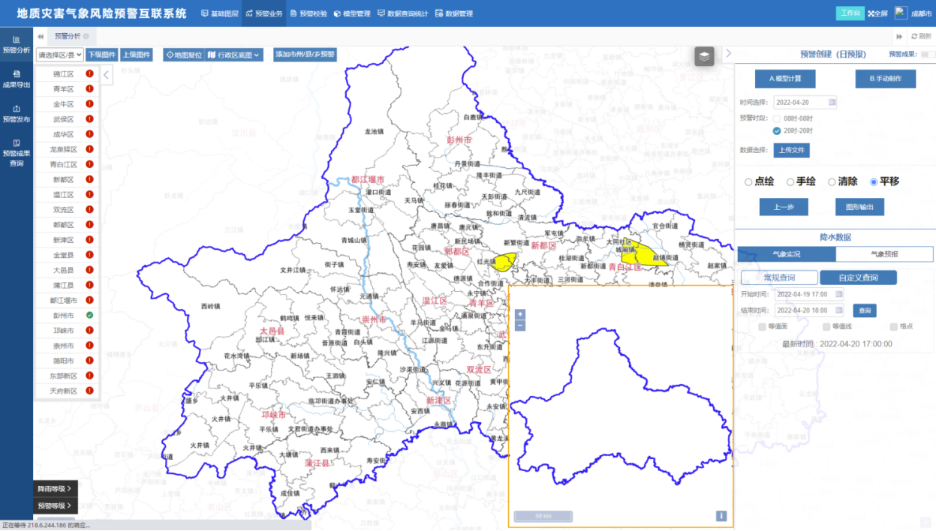Expand the 预警等级 legend

point(55,506)
